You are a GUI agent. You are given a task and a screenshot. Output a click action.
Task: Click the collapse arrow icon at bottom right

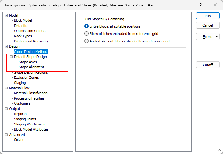[x=219, y=150]
